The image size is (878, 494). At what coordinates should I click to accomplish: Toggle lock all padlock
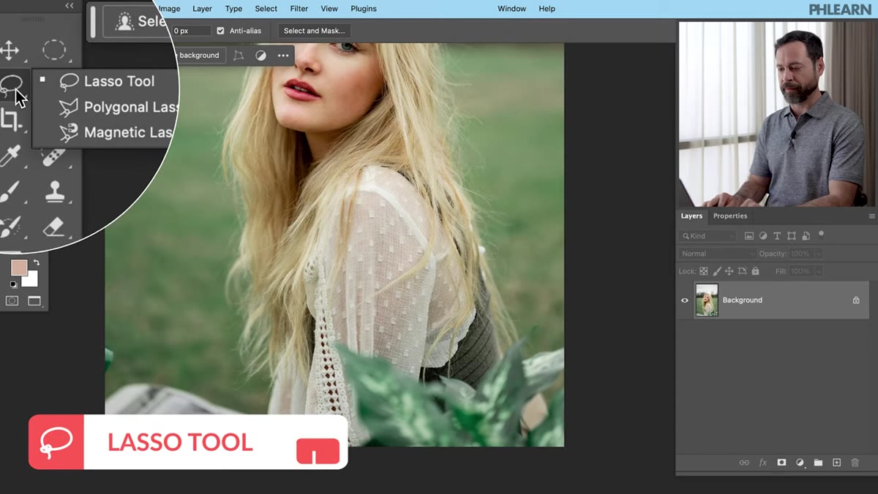point(755,271)
